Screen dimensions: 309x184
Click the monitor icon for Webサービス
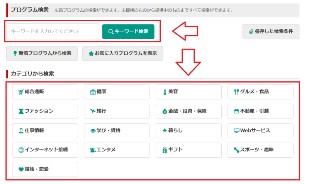[236, 131]
